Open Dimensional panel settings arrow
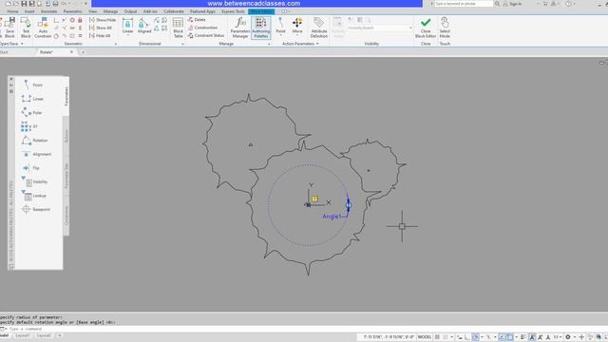The image size is (608, 342). point(182,45)
